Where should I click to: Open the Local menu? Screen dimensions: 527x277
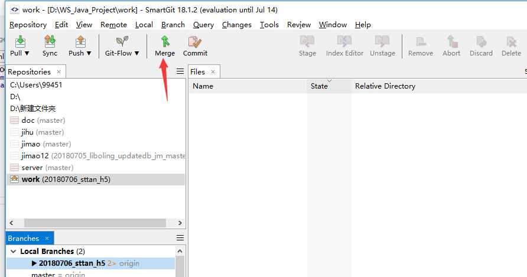point(144,25)
